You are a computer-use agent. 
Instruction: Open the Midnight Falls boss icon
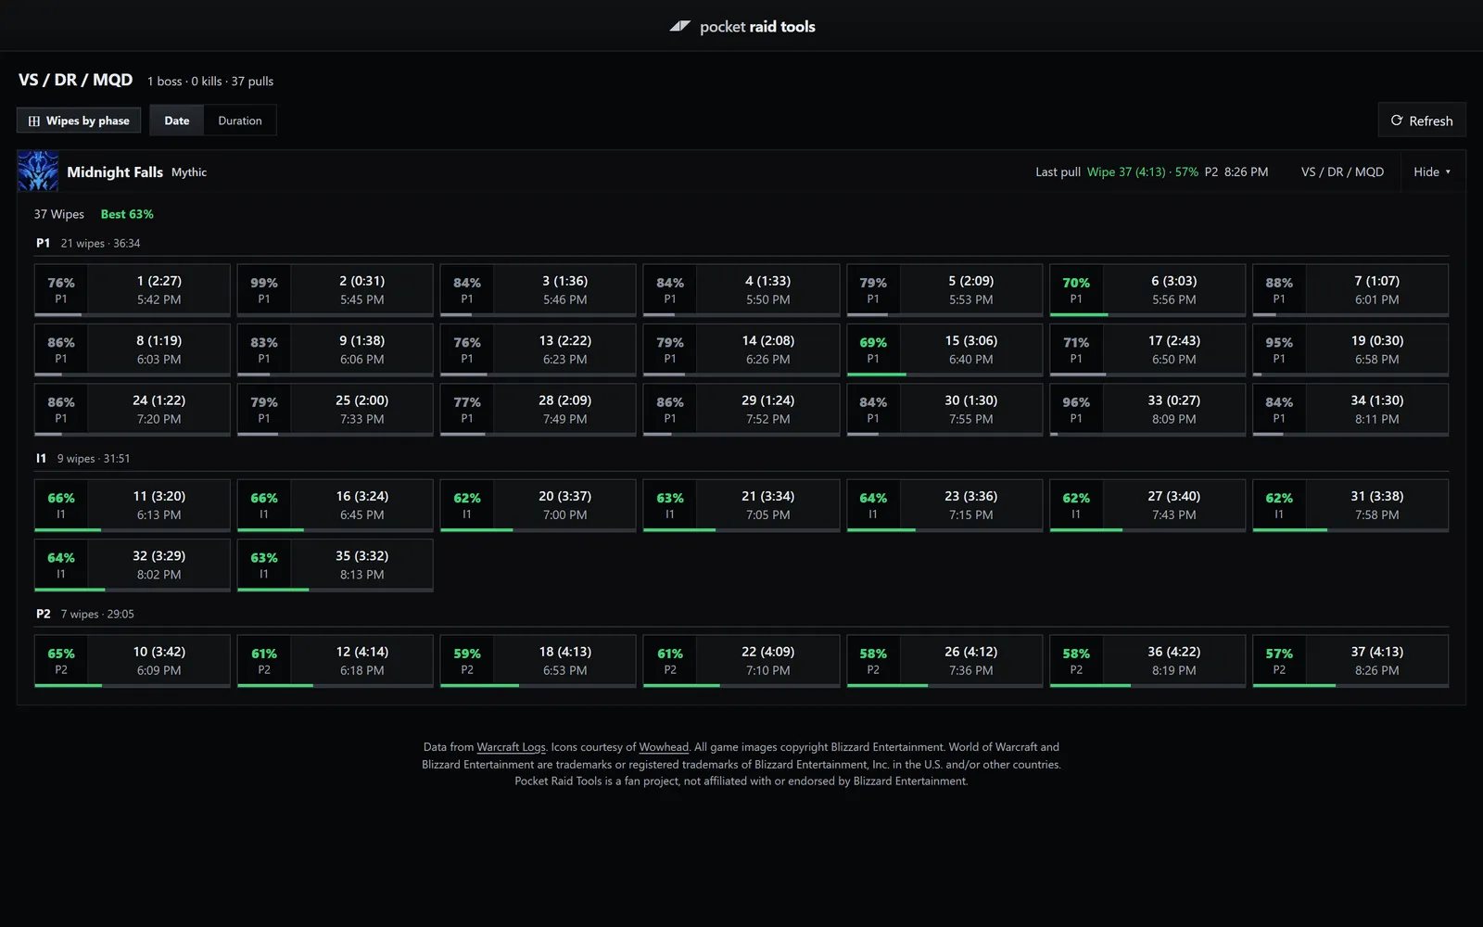tap(38, 171)
